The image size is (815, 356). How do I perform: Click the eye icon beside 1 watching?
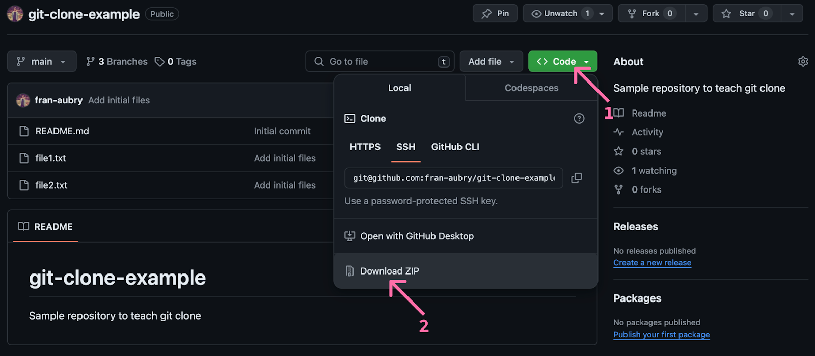tap(619, 171)
